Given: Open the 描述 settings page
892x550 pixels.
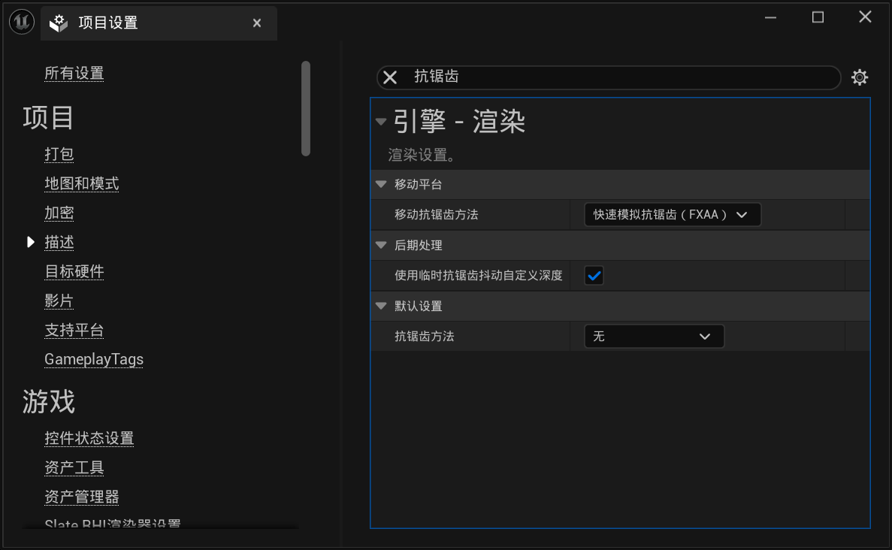Looking at the screenshot, I should click(59, 242).
